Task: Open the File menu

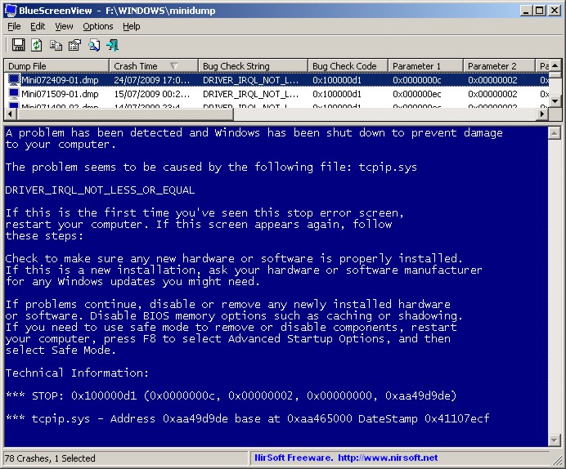Action: [x=14, y=26]
